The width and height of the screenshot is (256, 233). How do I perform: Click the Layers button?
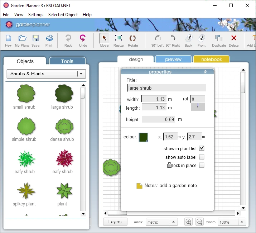coord(115,222)
